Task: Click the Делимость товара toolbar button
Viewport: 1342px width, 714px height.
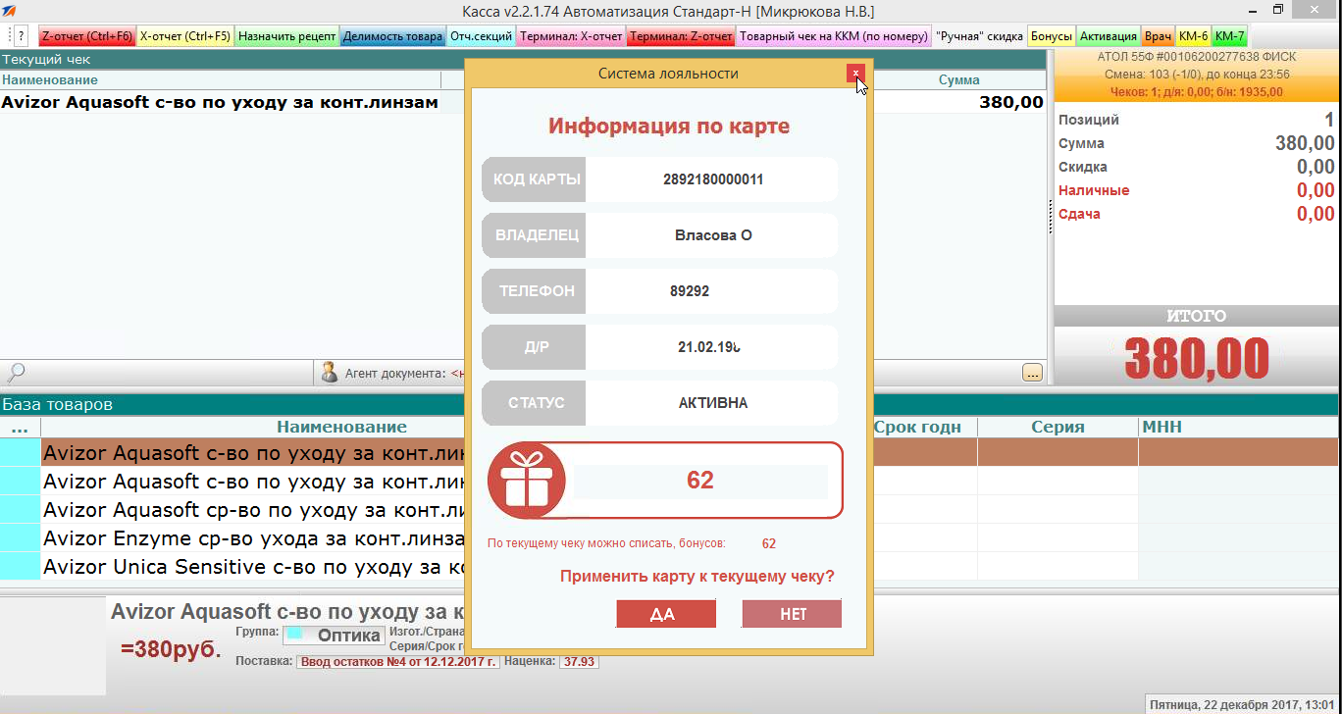Action: pos(392,36)
